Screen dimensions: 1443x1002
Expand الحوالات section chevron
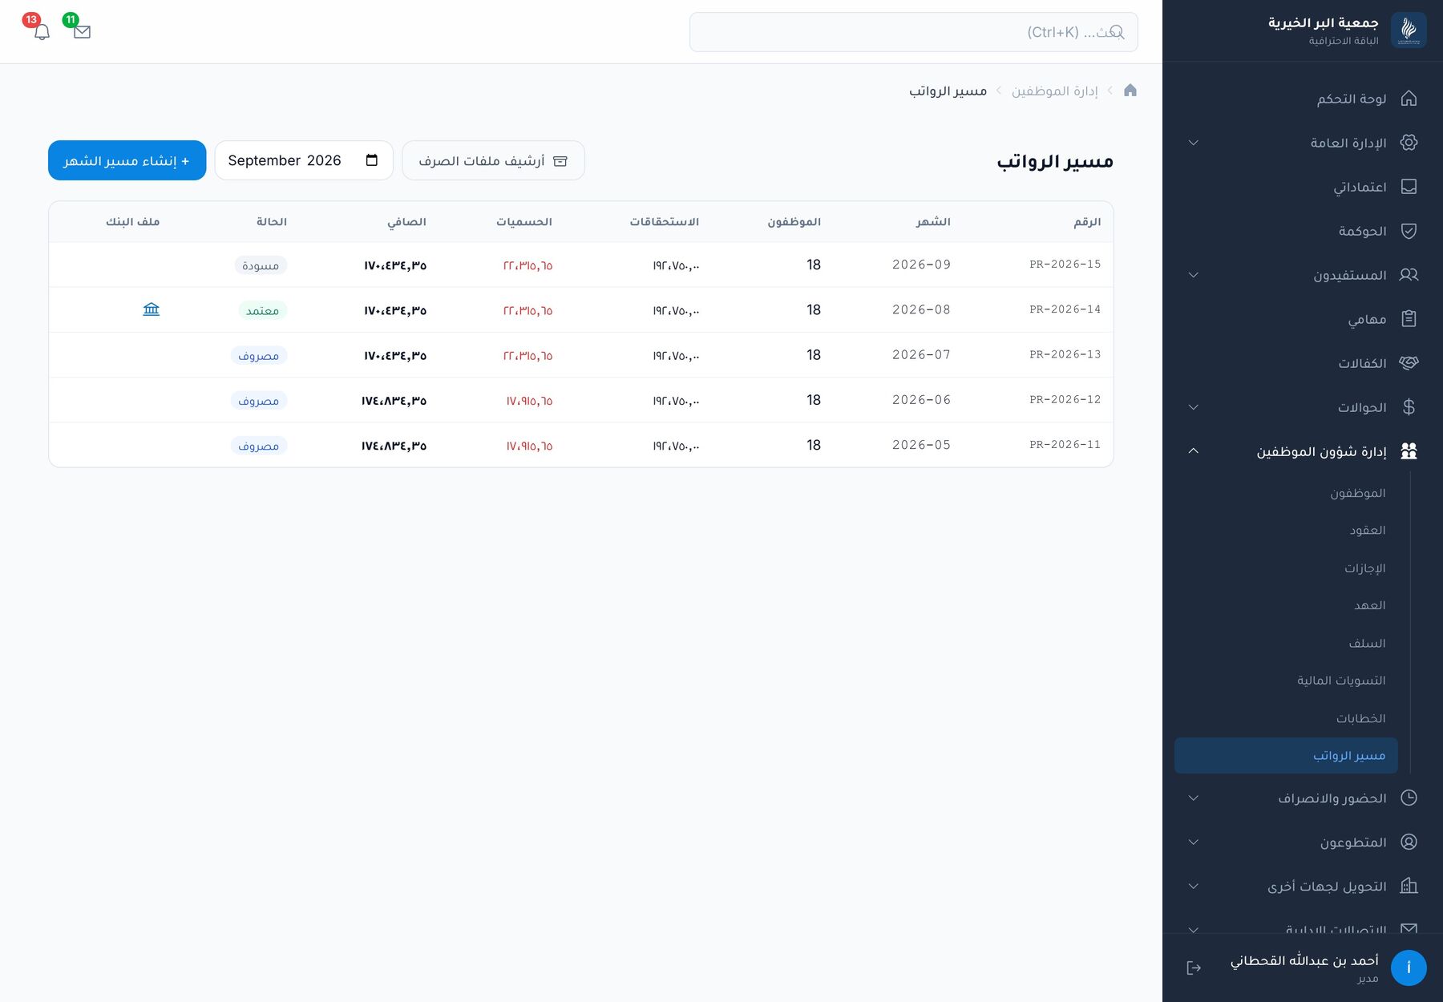click(1194, 407)
